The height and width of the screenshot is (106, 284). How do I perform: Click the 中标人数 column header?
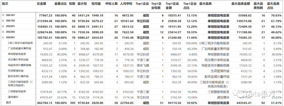111,4
